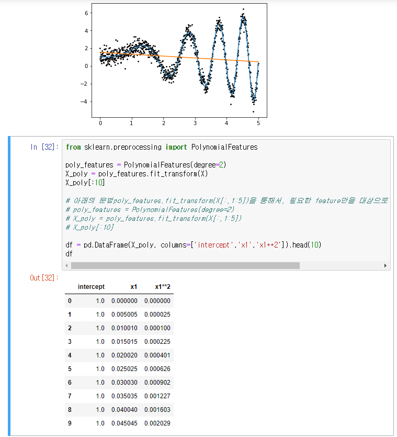This screenshot has height=437, width=397.
Task: Click the 'x1' column header
Action: click(x=134, y=286)
